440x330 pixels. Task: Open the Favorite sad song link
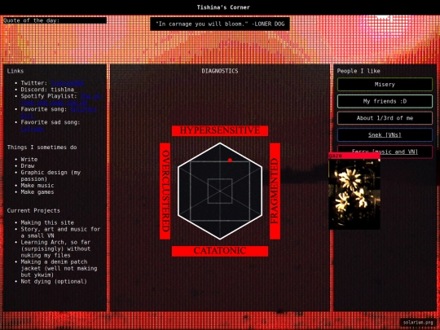tap(33, 129)
